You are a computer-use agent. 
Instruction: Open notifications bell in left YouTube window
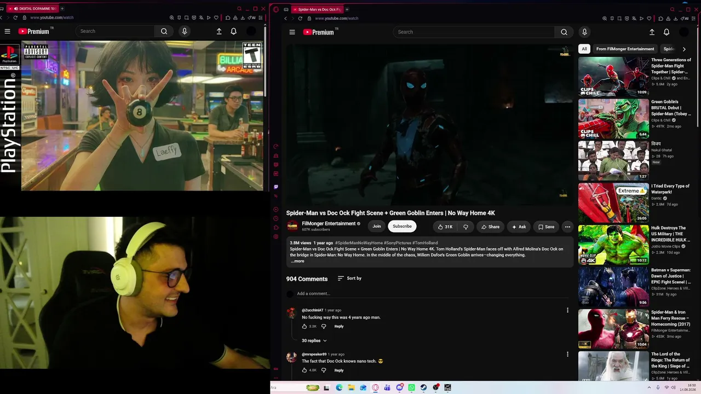(x=233, y=31)
